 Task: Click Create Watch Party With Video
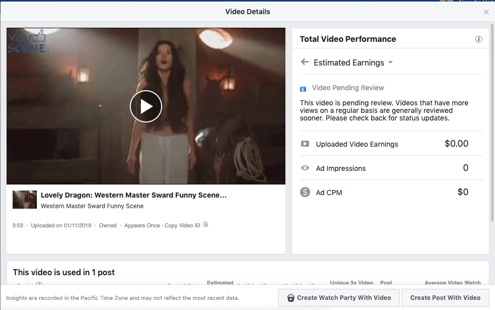[x=339, y=298]
